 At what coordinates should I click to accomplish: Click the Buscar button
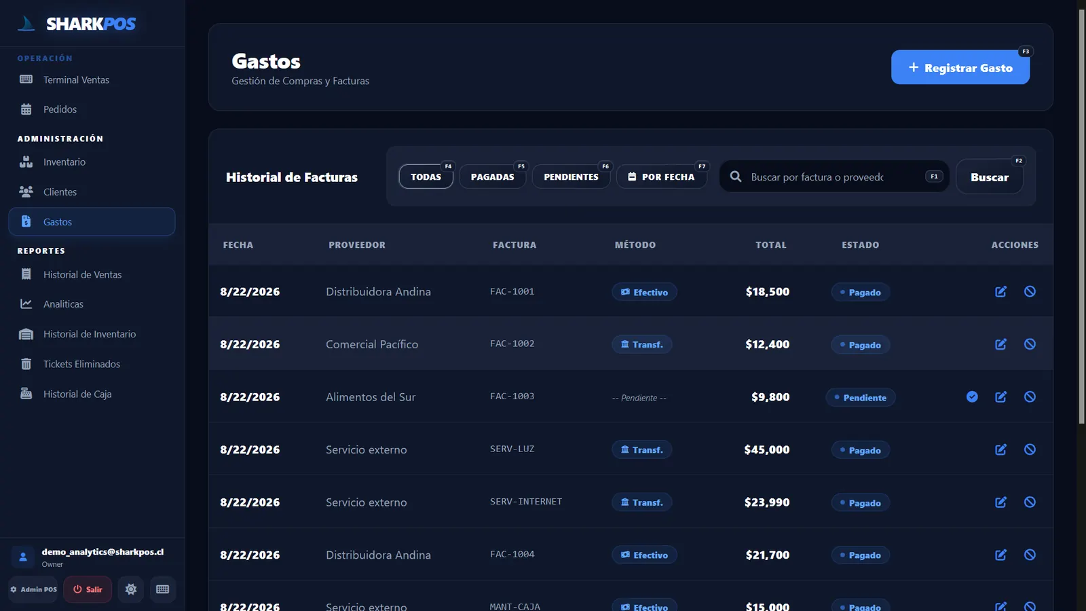tap(990, 177)
